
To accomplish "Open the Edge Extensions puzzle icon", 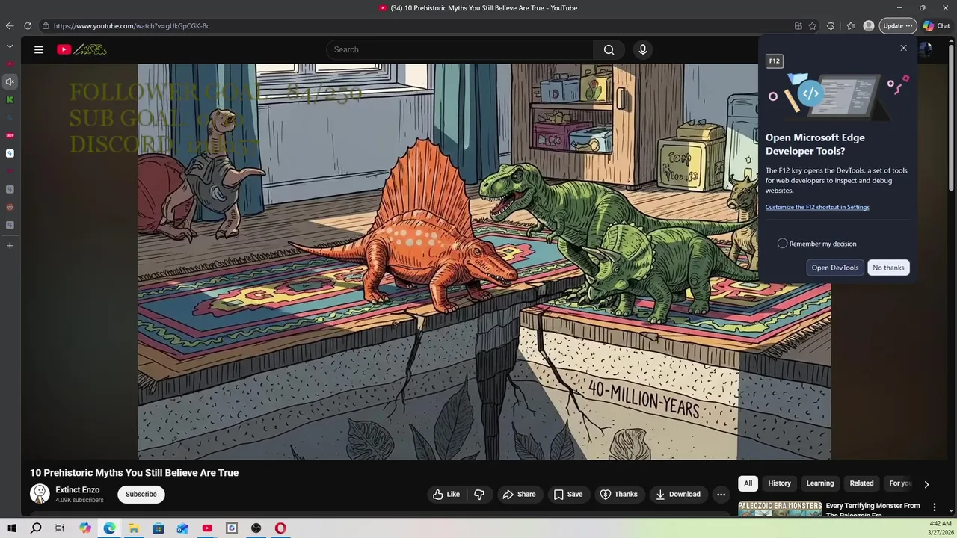I will coord(831,26).
